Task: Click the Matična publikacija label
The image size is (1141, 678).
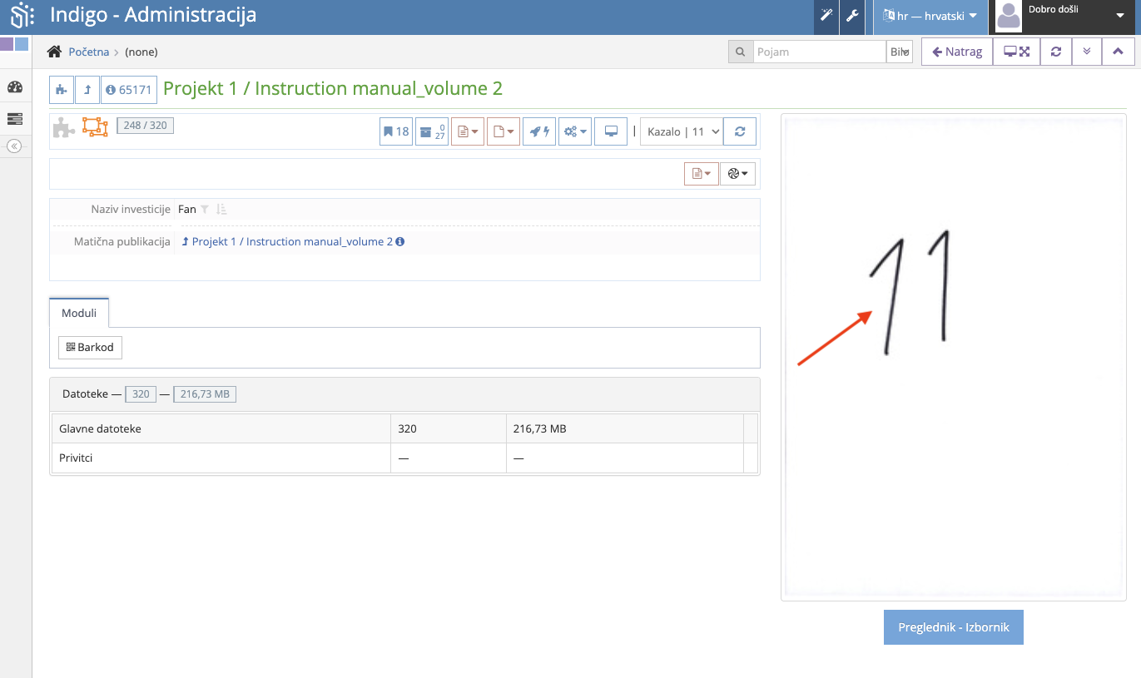Action: coord(122,241)
